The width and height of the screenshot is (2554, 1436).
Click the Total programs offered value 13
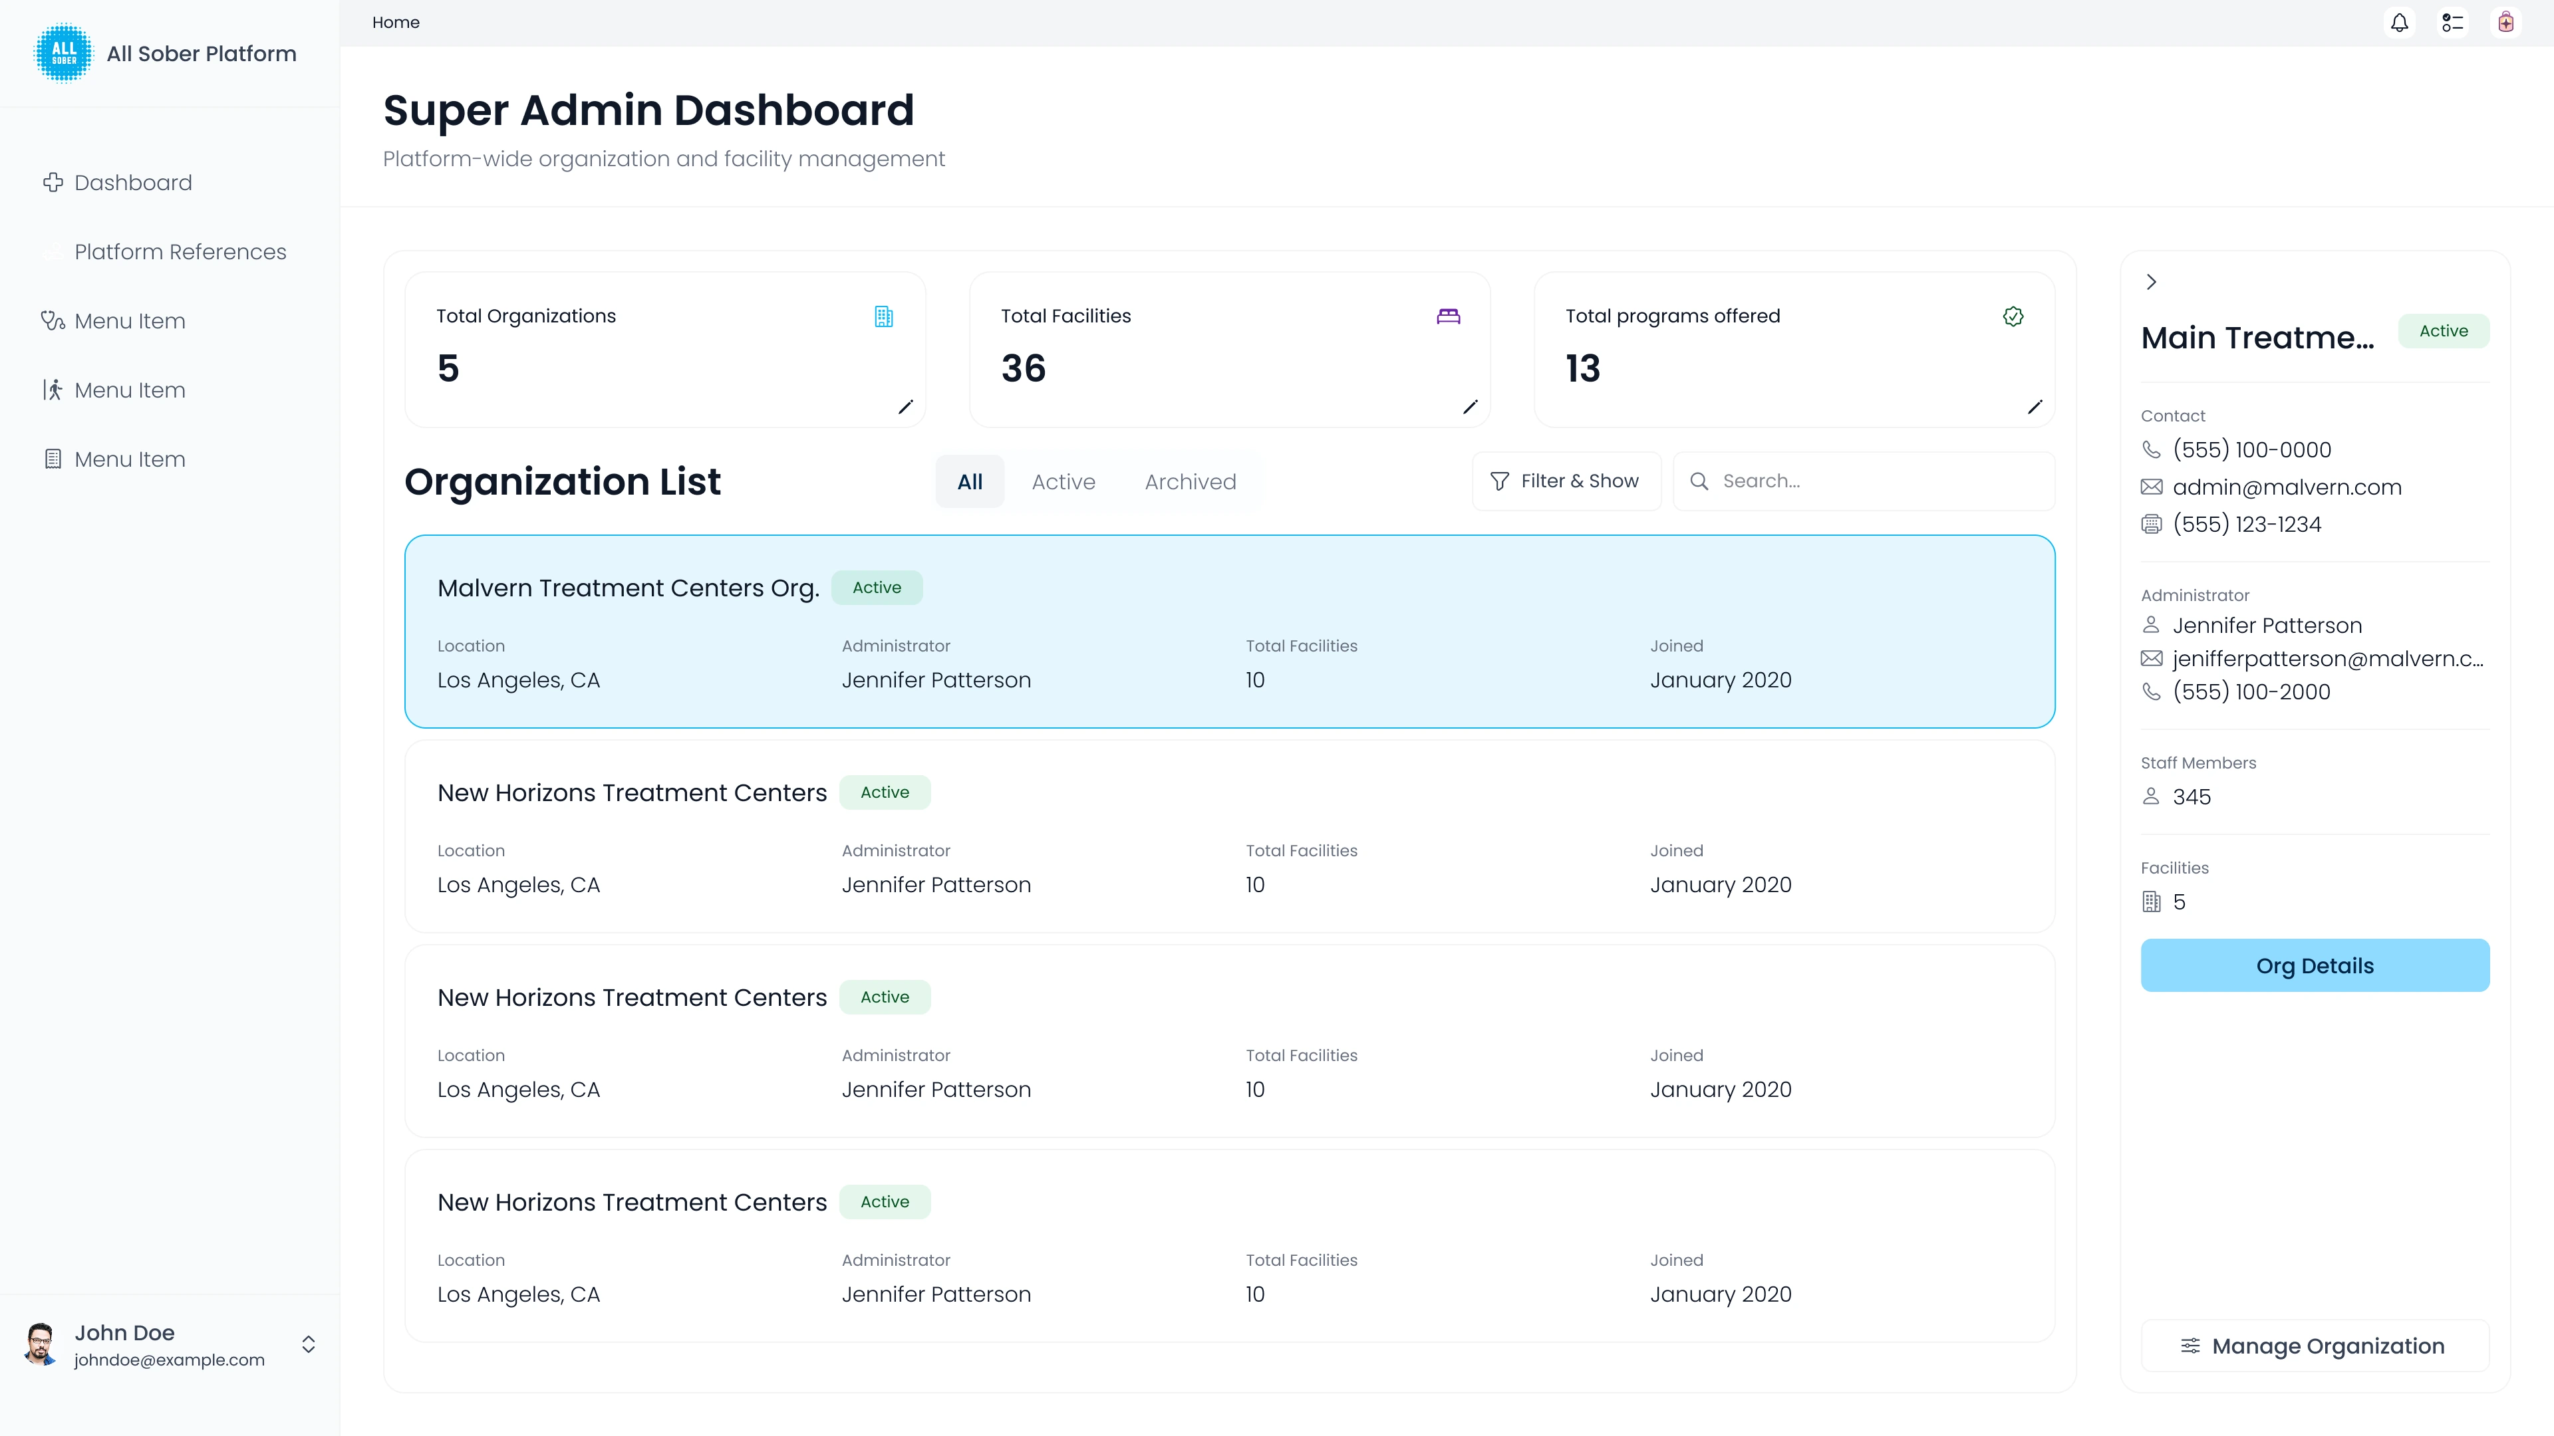(1582, 369)
